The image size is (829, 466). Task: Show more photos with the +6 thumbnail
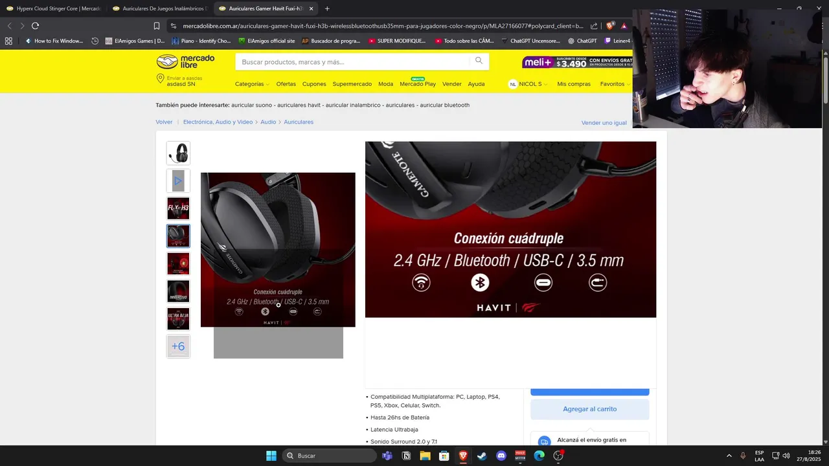point(178,346)
